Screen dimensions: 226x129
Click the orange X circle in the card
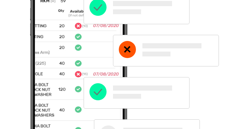(x=127, y=50)
